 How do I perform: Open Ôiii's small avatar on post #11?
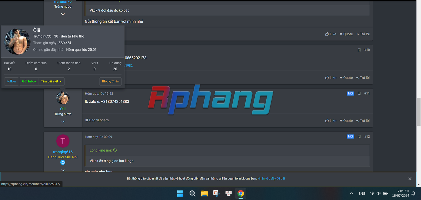tap(63, 98)
